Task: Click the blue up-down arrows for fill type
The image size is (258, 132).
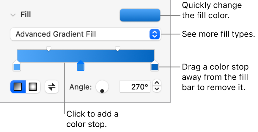Action: 154,34
